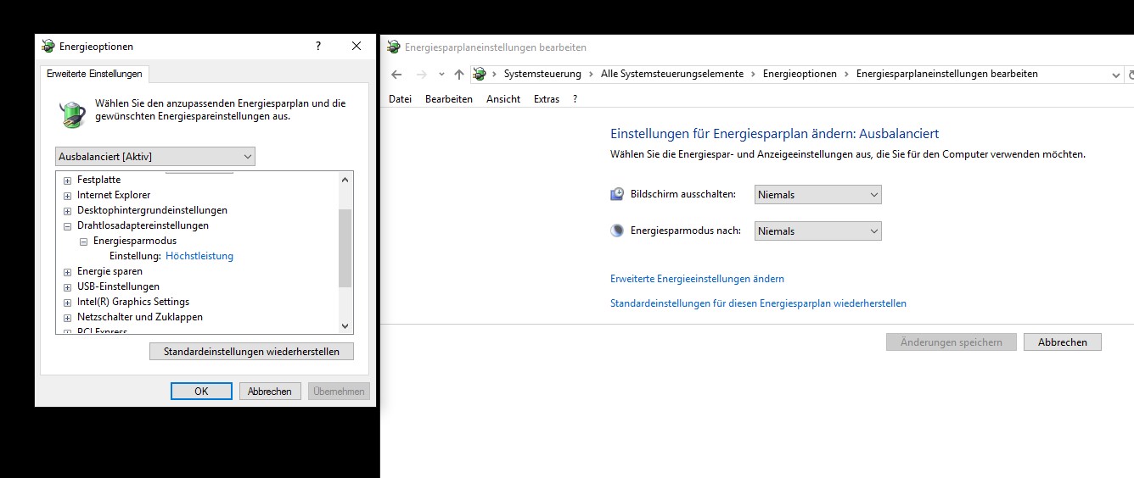This screenshot has width=1134, height=478.
Task: Open the Datei menu
Action: [400, 99]
